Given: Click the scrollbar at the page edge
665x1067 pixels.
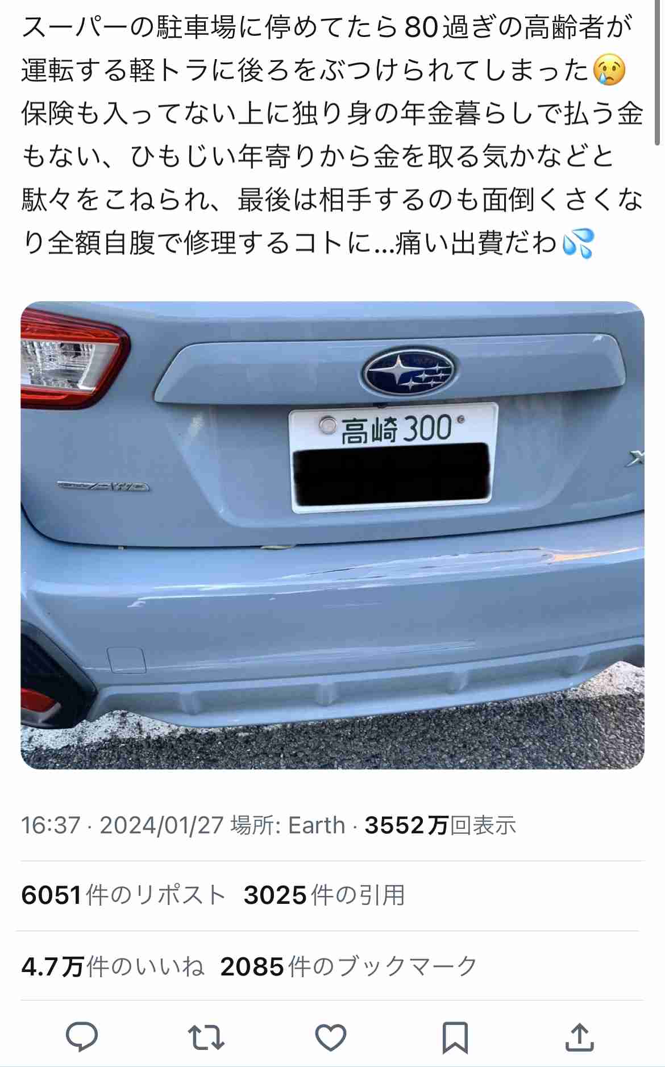Looking at the screenshot, I should pos(658,73).
